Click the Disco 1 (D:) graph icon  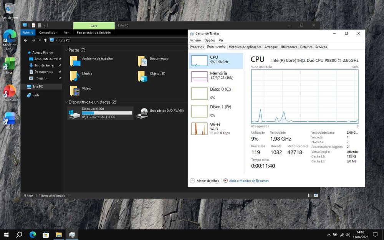click(199, 111)
